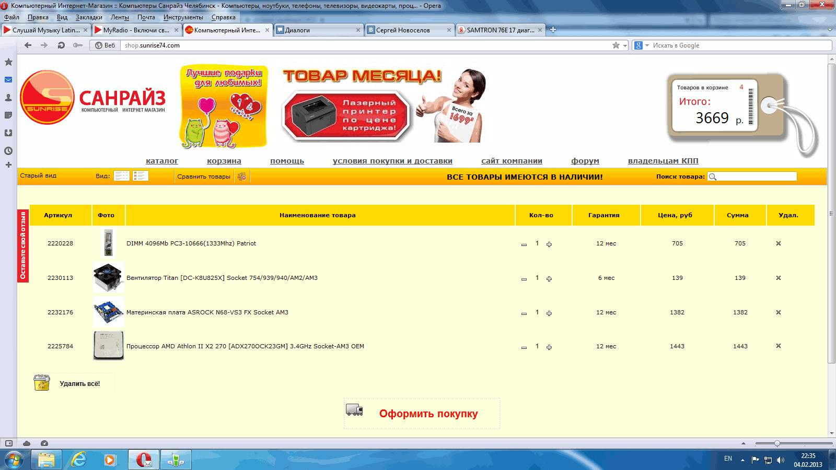The height and width of the screenshot is (470, 836).
Task: Add a panel with the sidebar plus icon
Action: [8, 165]
